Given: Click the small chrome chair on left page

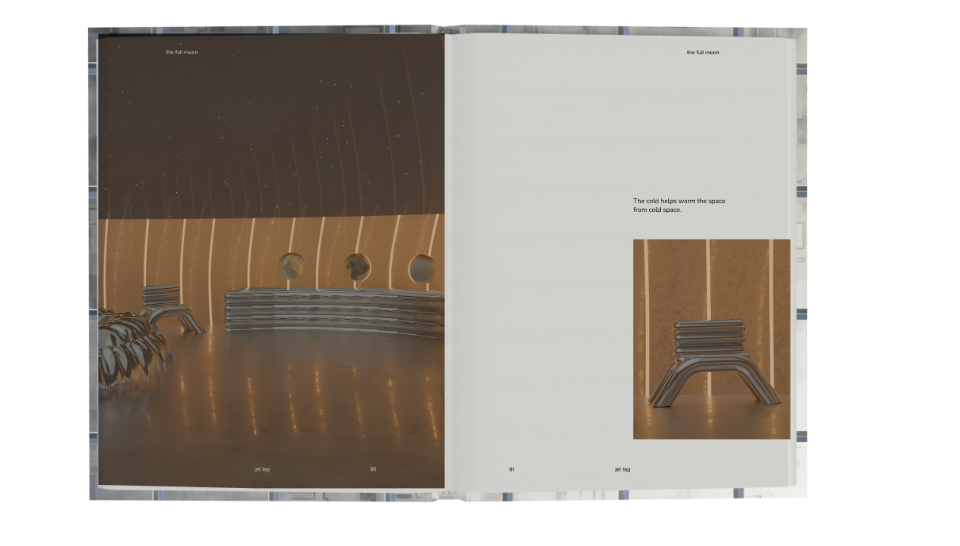Looking at the screenshot, I should [170, 307].
